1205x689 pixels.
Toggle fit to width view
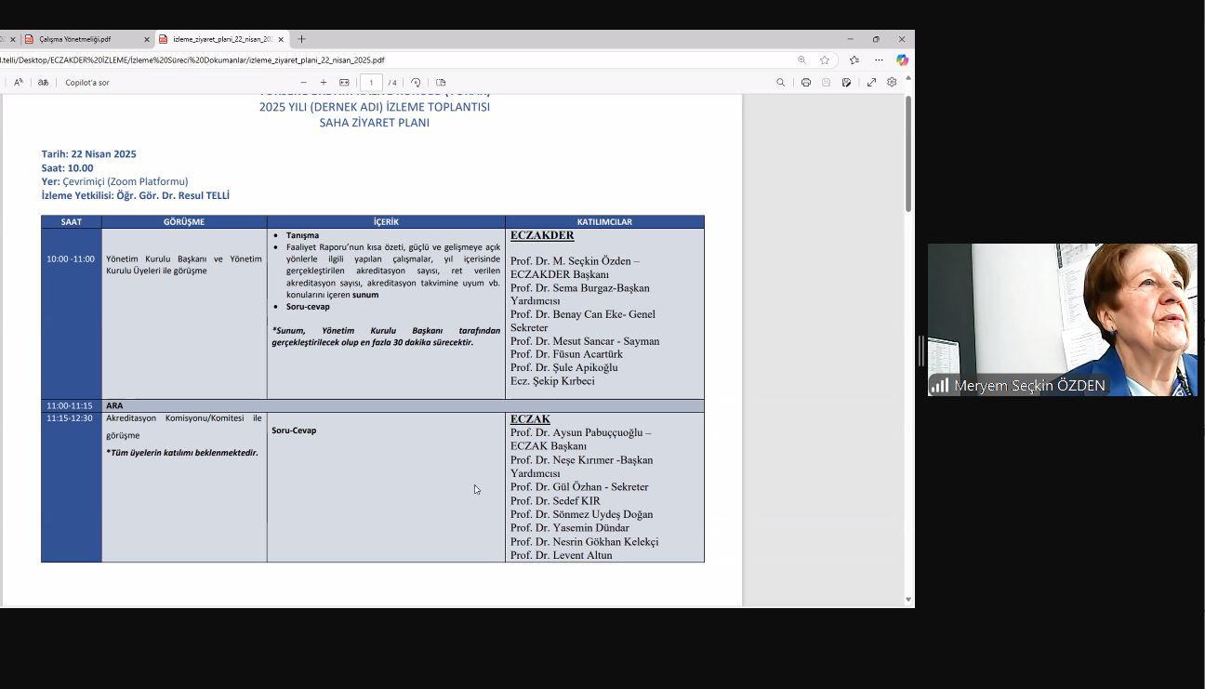tap(344, 83)
